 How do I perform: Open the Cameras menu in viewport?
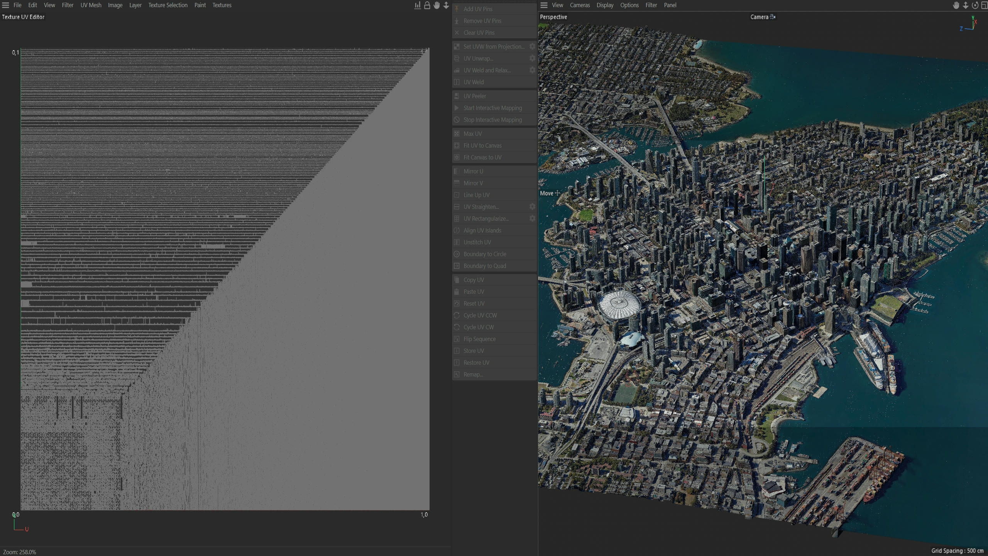(580, 5)
